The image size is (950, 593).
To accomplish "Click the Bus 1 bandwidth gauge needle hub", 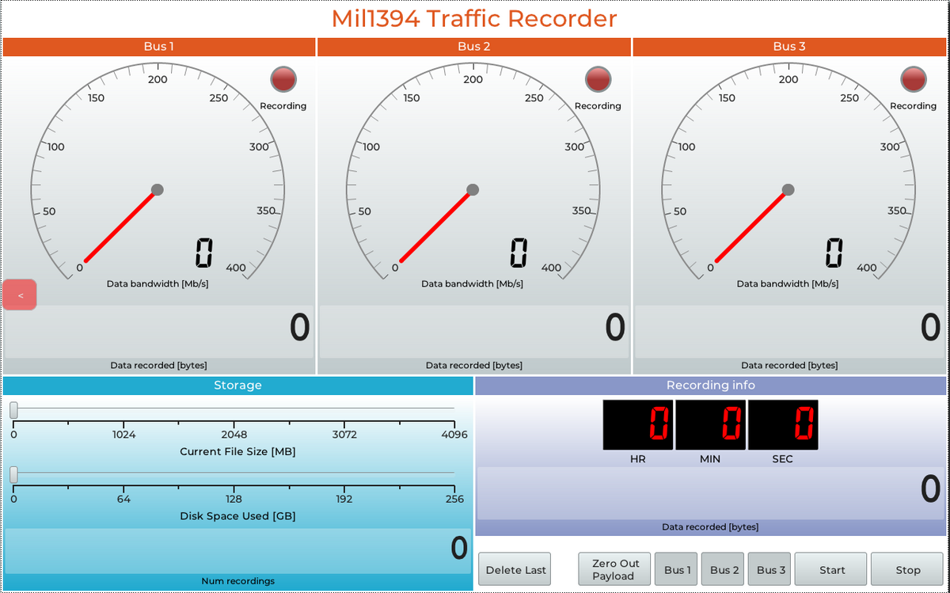I will point(157,190).
